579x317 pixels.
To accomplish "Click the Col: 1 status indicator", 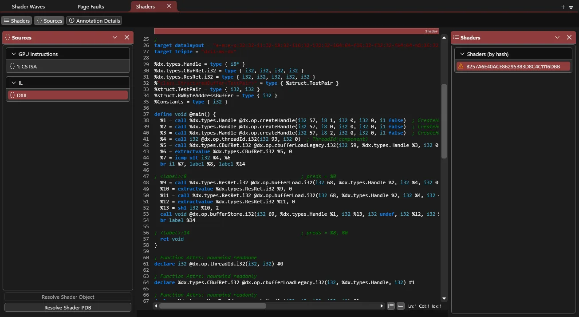I will pos(425,306).
